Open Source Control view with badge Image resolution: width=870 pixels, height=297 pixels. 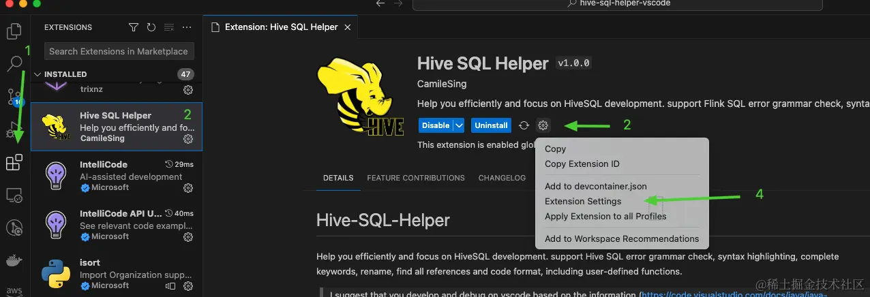click(x=14, y=97)
